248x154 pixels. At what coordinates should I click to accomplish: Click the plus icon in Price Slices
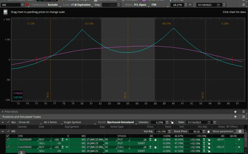point(235,112)
